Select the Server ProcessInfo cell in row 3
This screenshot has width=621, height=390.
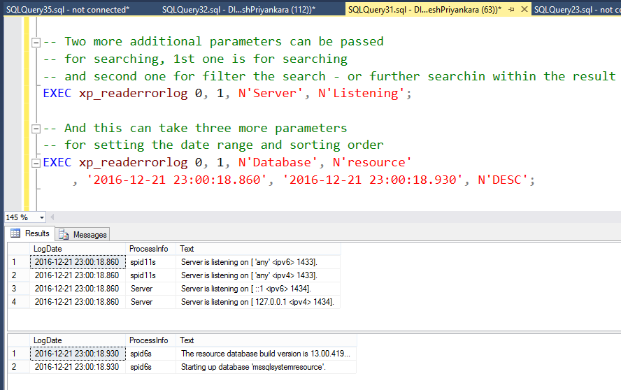click(x=151, y=289)
